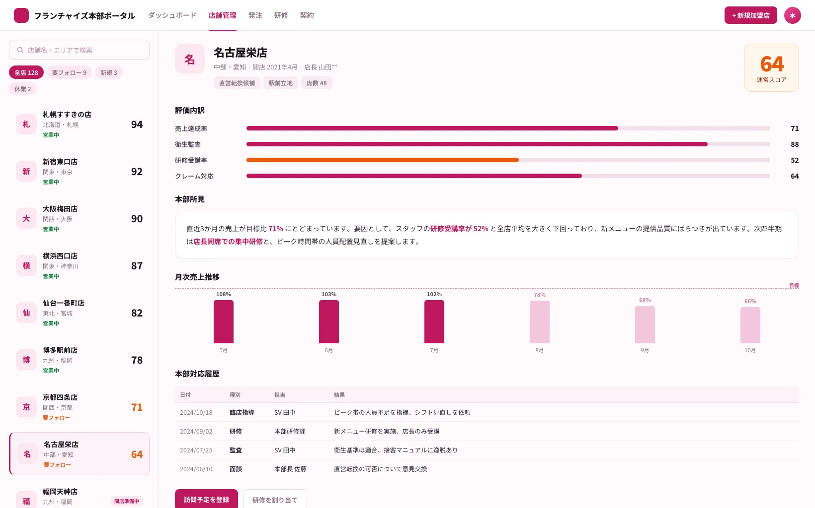Viewport: 815px width, 508px height.
Task: Click the portal logo square icon
Action: pyautogui.click(x=21, y=15)
